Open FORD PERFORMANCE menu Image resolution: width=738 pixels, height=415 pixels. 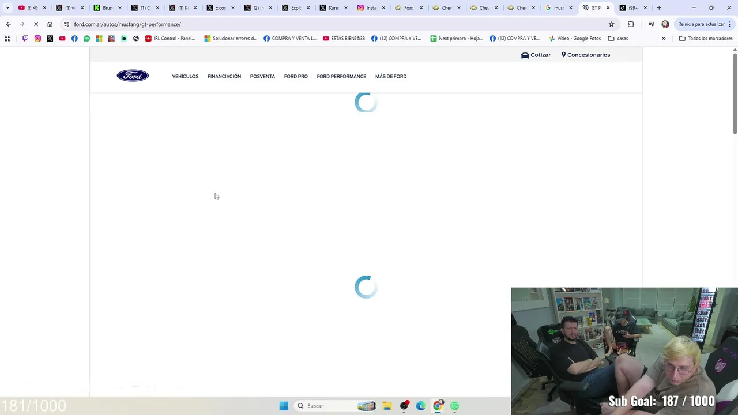pyautogui.click(x=341, y=76)
